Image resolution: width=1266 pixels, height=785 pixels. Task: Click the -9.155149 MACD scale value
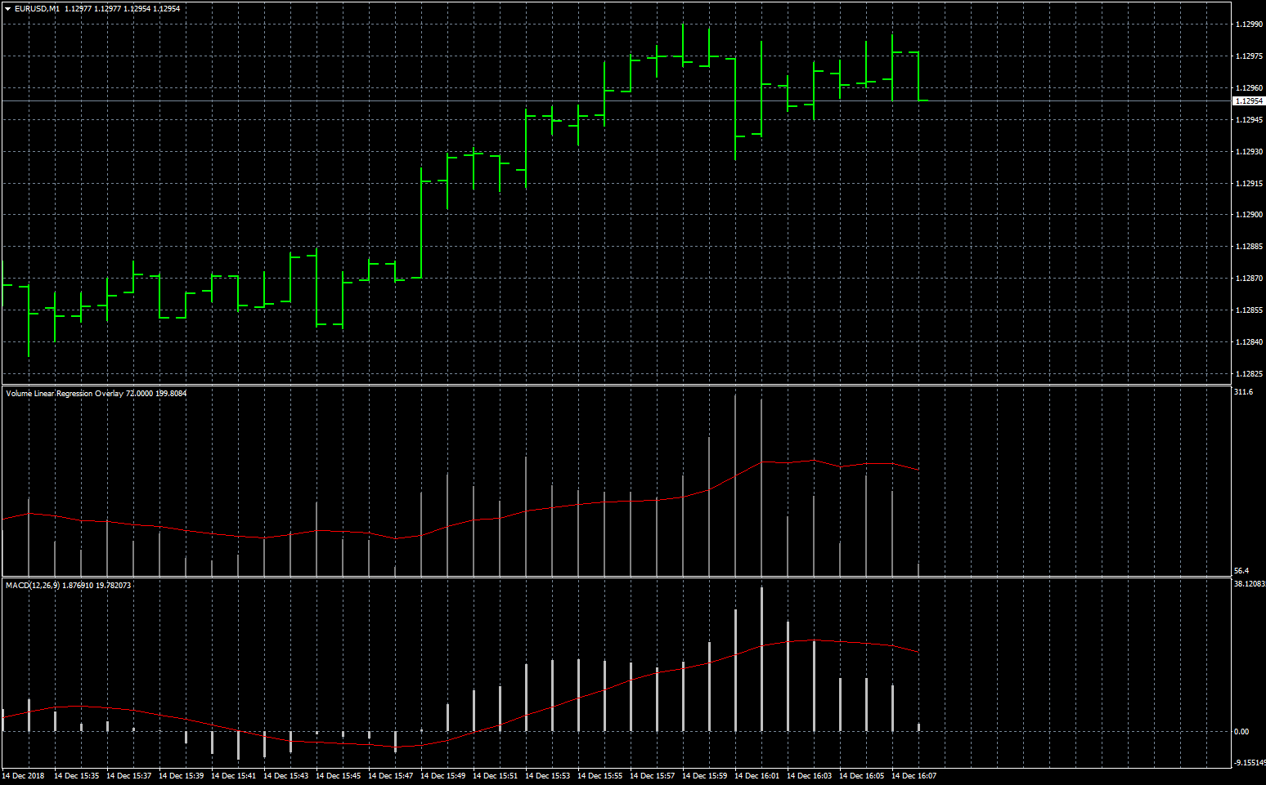[x=1250, y=762]
